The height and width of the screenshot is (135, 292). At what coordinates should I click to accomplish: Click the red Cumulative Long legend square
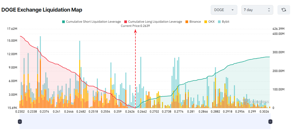(126, 22)
